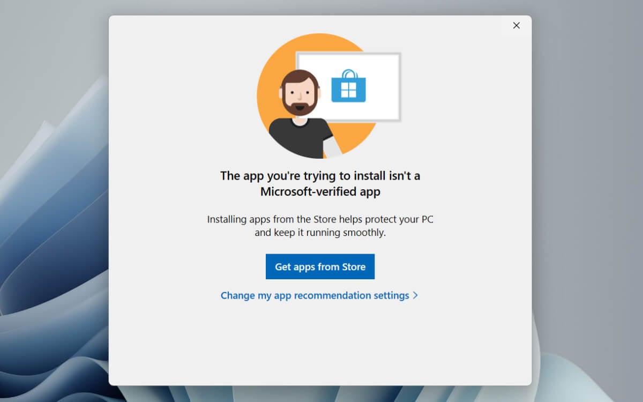The height and width of the screenshot is (402, 643).
Task: Select the text 'Installing apps from the Store helps protect your PC'
Action: (x=320, y=219)
